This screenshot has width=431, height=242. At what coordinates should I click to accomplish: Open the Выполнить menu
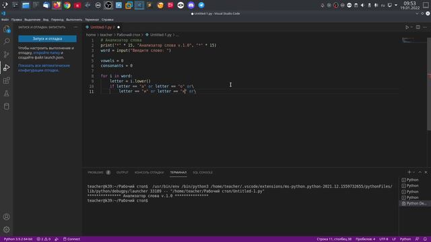(x=74, y=19)
